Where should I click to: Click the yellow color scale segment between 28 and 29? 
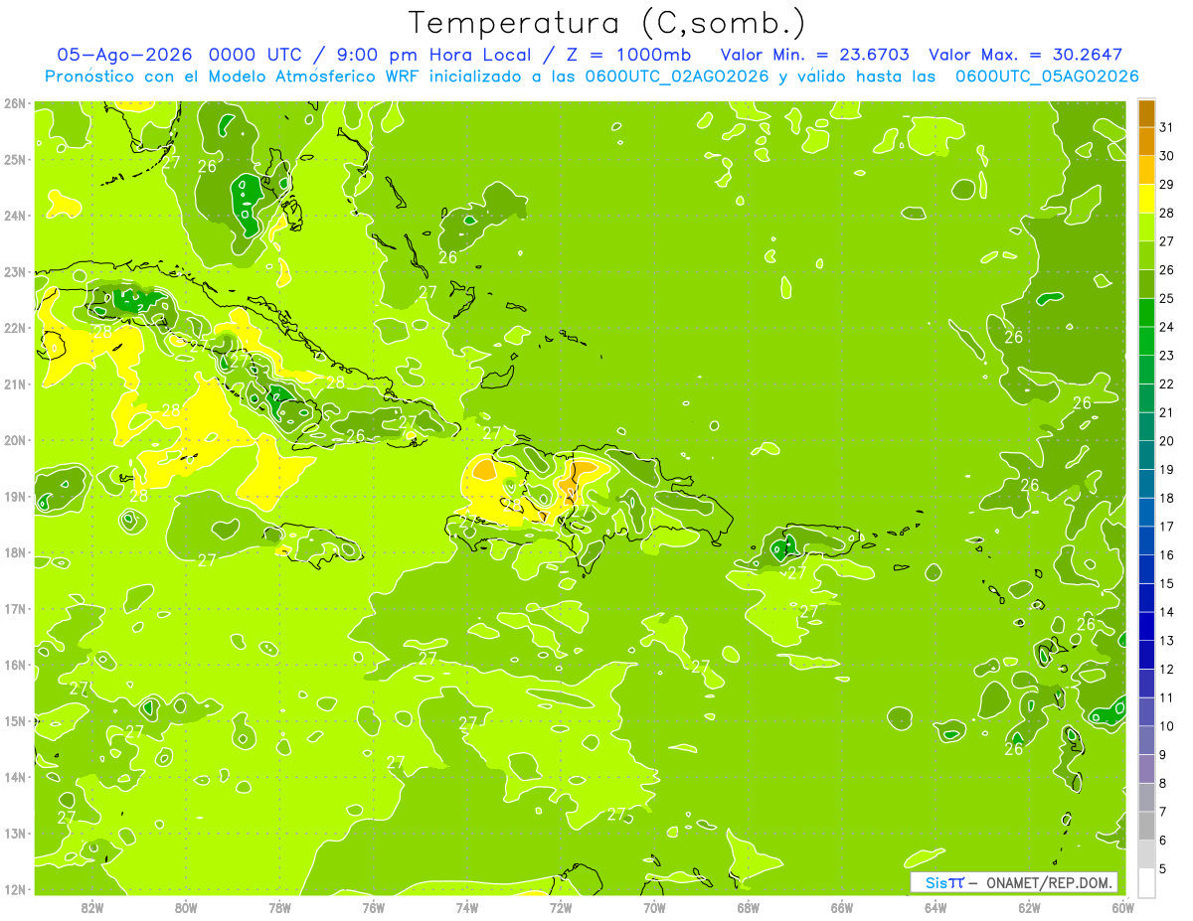pos(1146,199)
